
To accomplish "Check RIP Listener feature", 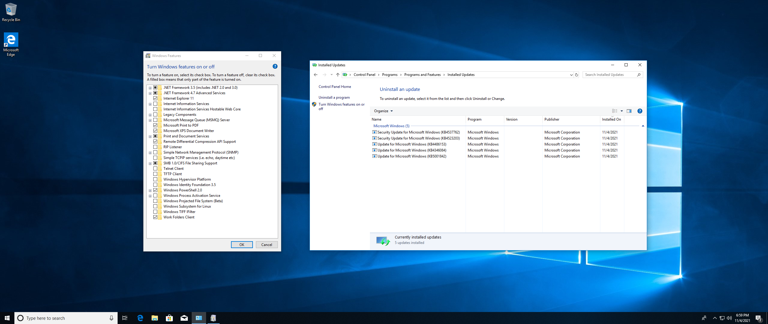I will [155, 147].
